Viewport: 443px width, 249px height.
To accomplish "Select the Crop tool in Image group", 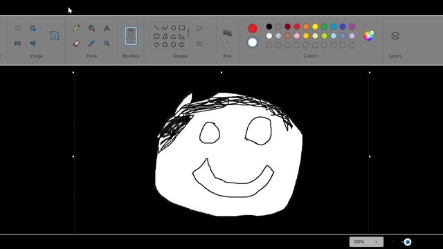I will pyautogui.click(x=17, y=28).
